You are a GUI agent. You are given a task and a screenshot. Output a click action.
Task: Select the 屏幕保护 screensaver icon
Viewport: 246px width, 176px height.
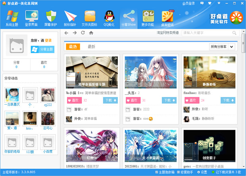click(51, 18)
